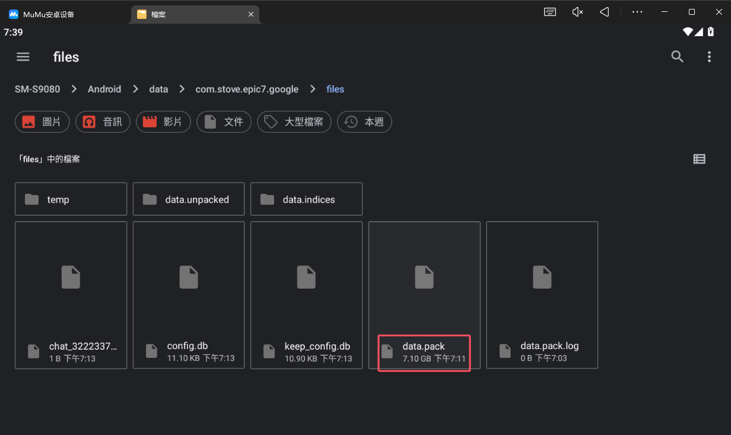The image size is (731, 435).
Task: Filter by 本週 this week chip
Action: coord(364,122)
